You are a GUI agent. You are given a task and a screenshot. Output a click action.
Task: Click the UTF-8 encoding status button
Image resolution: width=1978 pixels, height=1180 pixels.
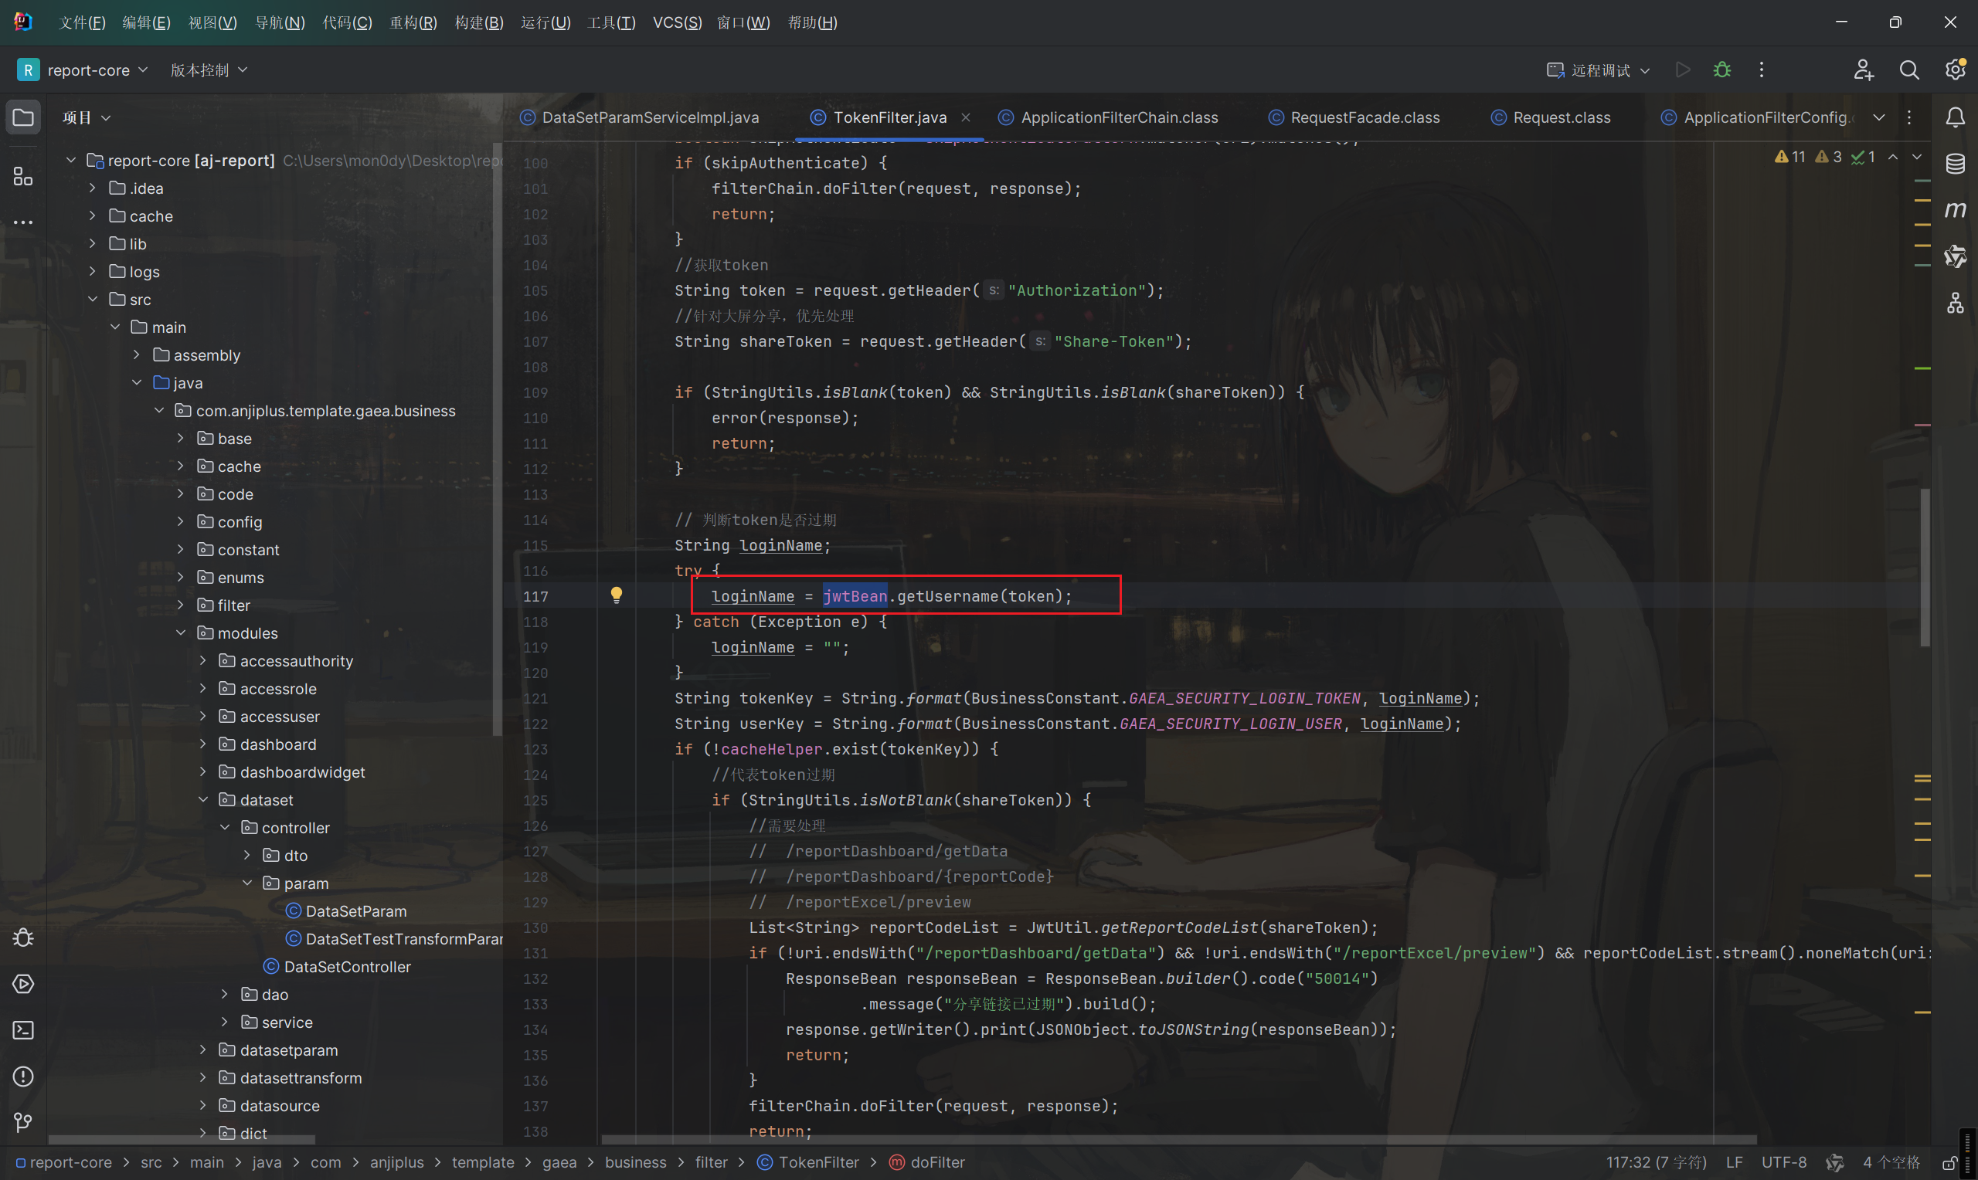tap(1783, 1162)
